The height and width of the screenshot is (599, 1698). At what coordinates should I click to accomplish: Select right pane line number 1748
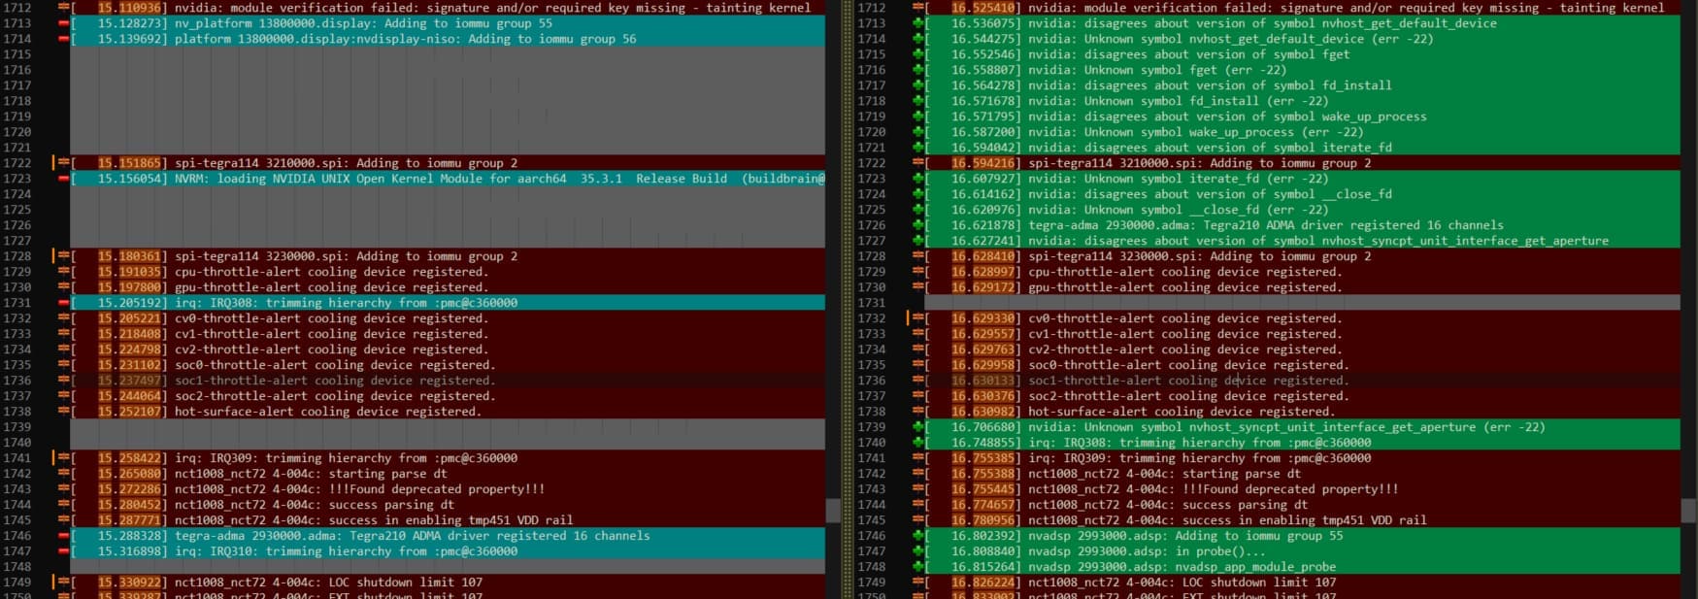[872, 567]
